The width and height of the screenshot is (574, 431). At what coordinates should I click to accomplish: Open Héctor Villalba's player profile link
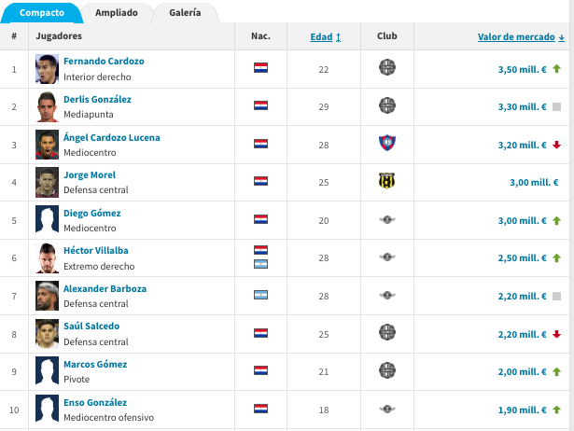[x=97, y=251]
